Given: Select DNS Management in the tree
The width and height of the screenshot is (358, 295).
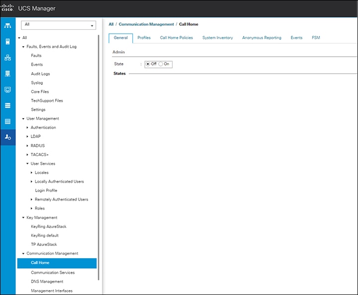Looking at the screenshot, I should point(47,282).
